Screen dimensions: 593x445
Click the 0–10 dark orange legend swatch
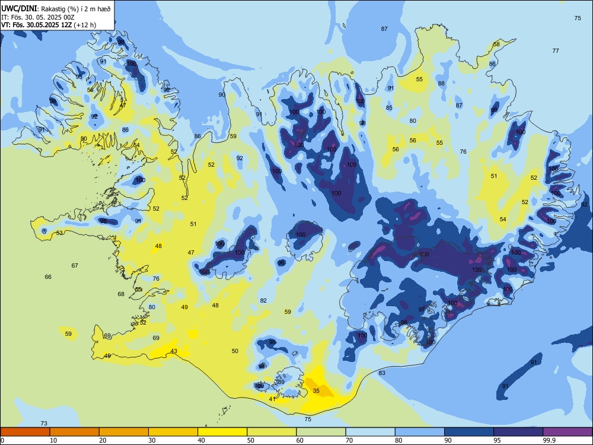25,432
